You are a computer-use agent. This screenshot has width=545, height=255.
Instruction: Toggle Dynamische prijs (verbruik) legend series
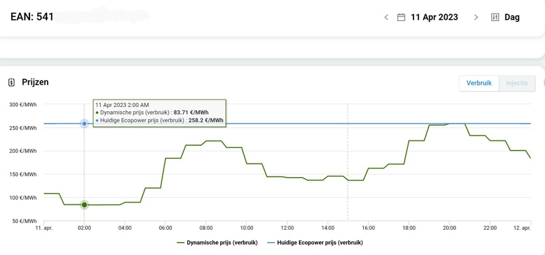click(x=217, y=243)
